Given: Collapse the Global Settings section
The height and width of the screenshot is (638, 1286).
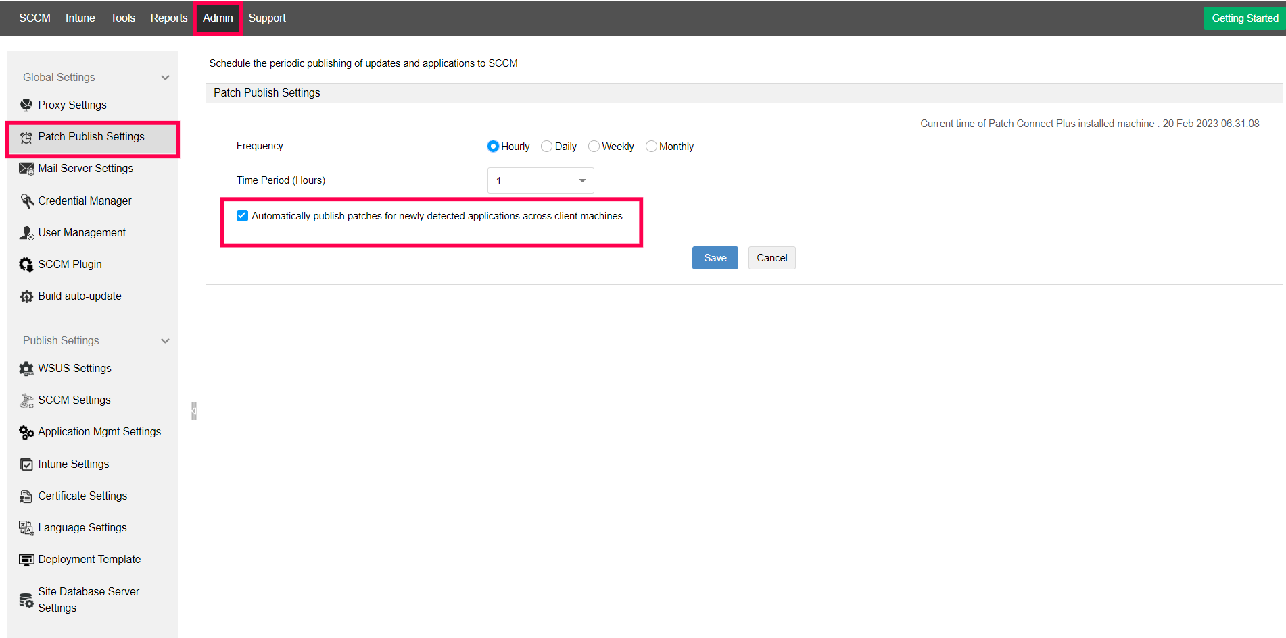Looking at the screenshot, I should [x=166, y=77].
